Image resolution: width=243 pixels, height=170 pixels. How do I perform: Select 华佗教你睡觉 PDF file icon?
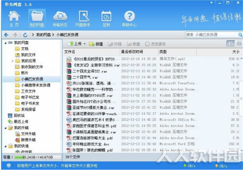pyautogui.click(x=69, y=89)
